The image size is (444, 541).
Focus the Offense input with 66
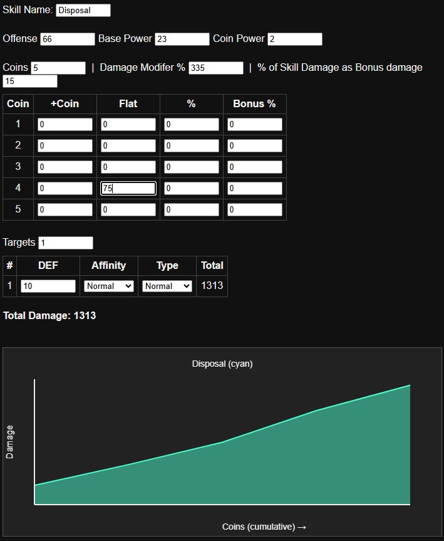tap(68, 39)
